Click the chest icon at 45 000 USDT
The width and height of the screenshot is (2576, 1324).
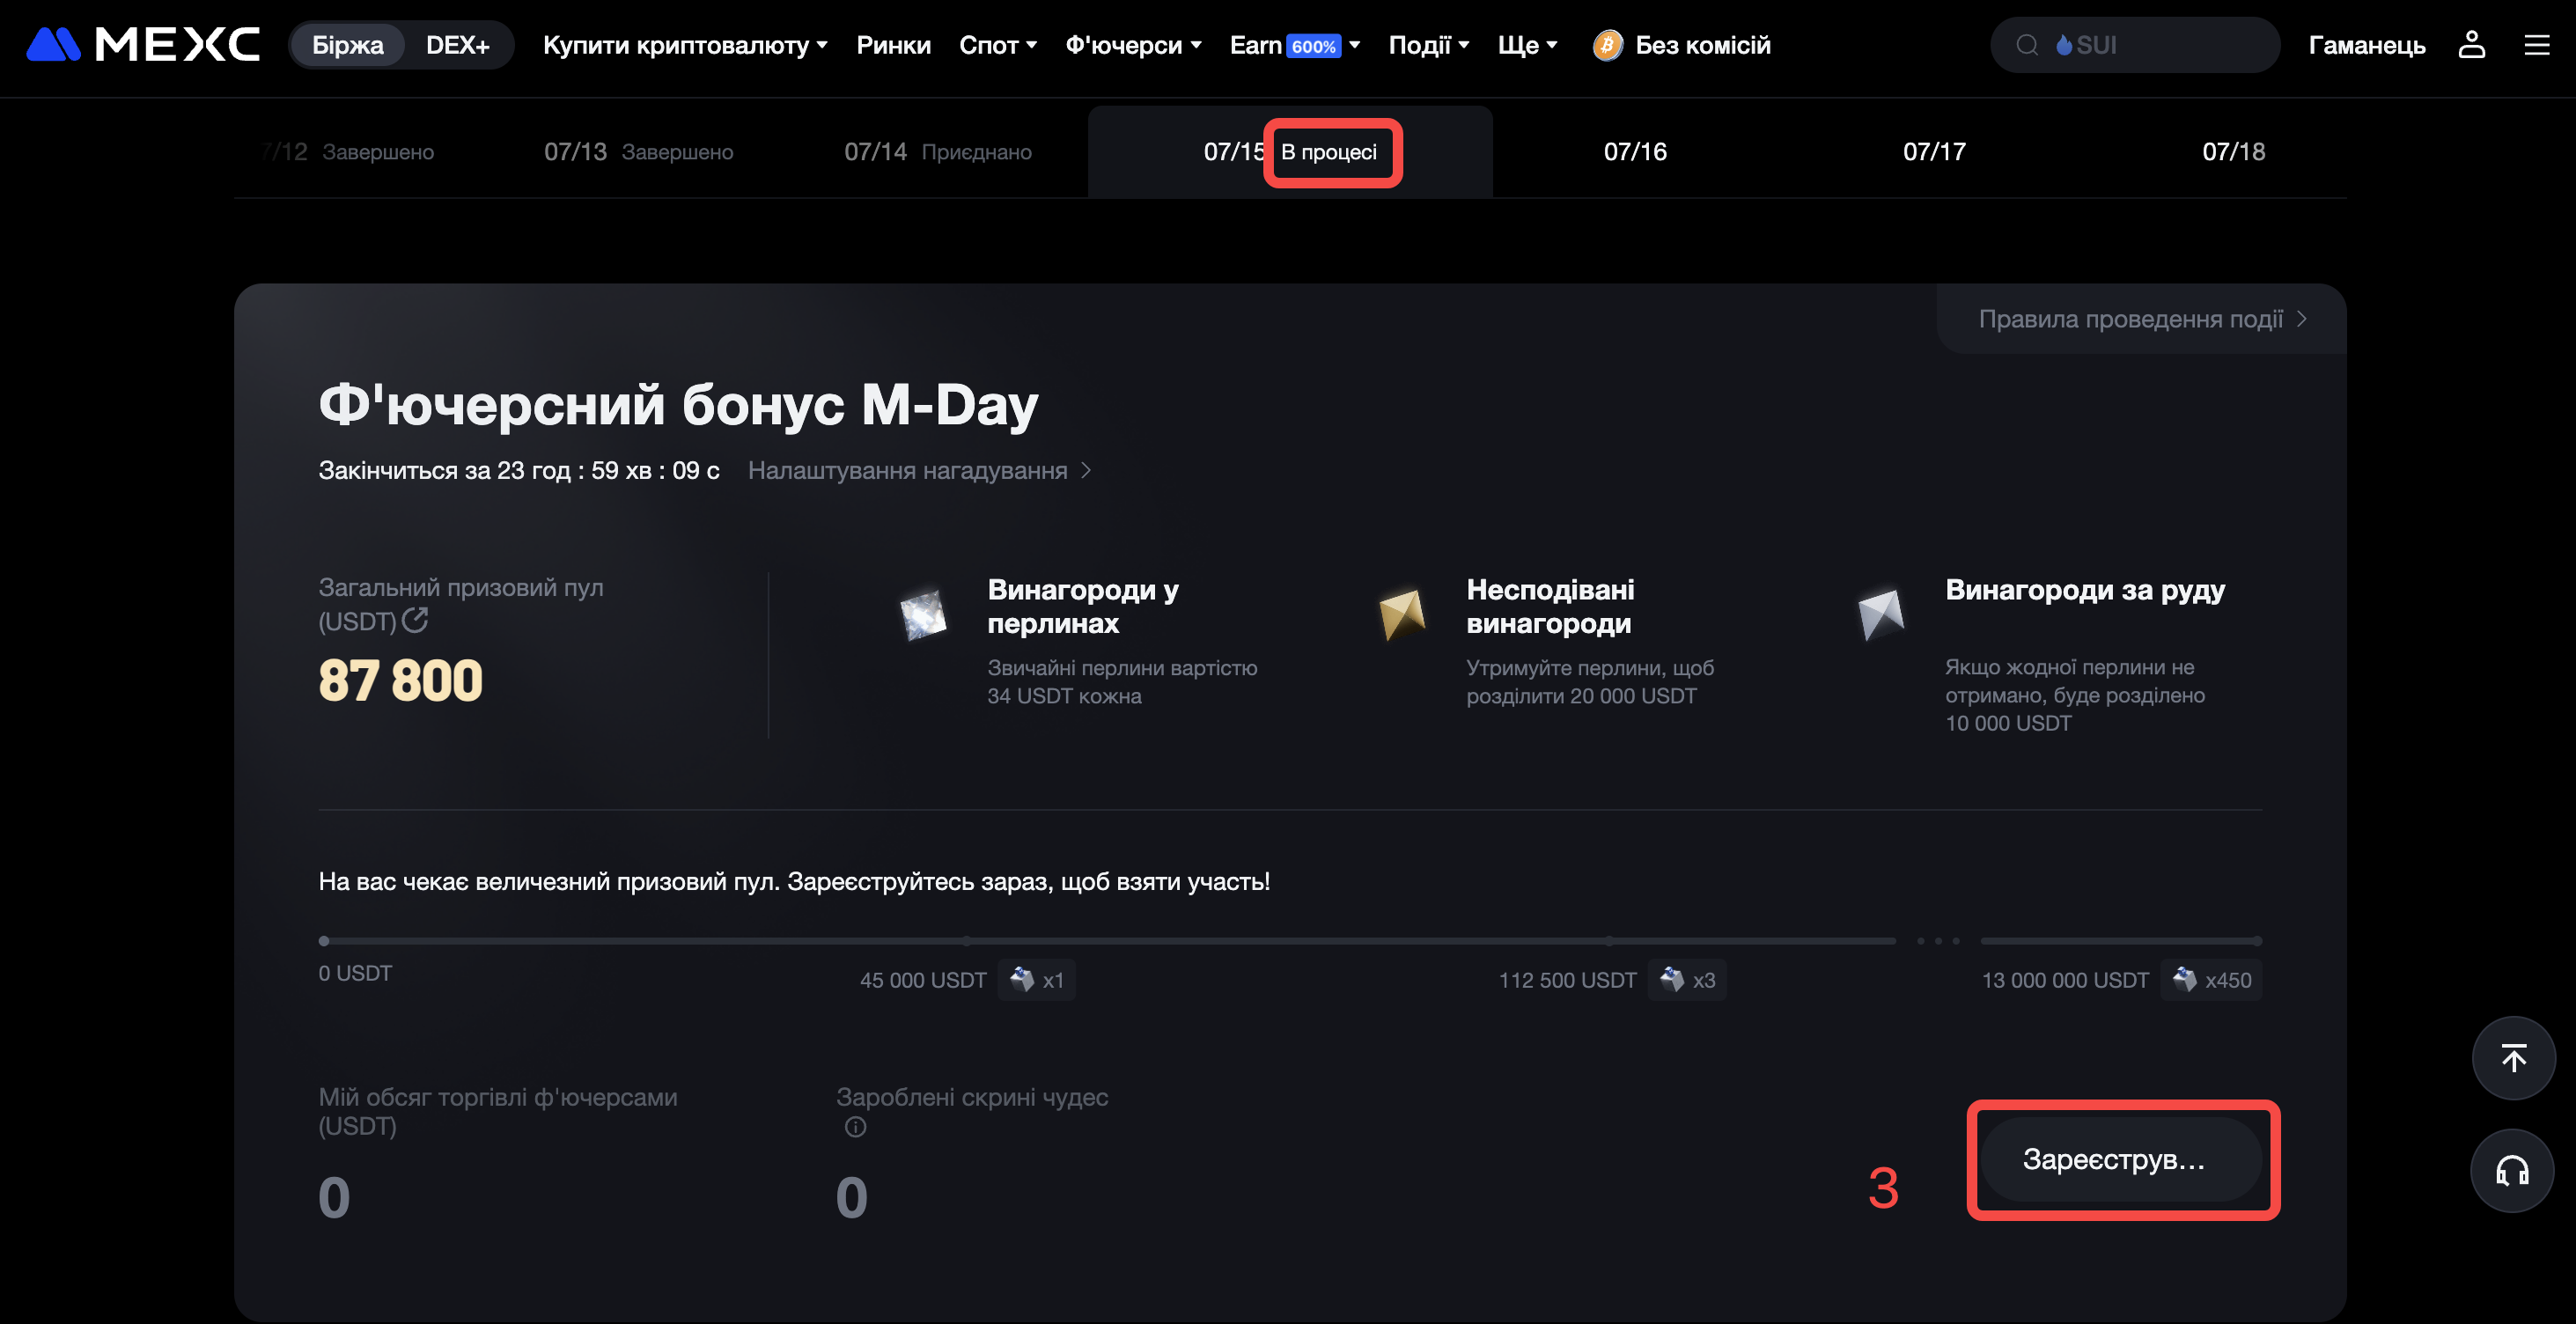point(1021,978)
